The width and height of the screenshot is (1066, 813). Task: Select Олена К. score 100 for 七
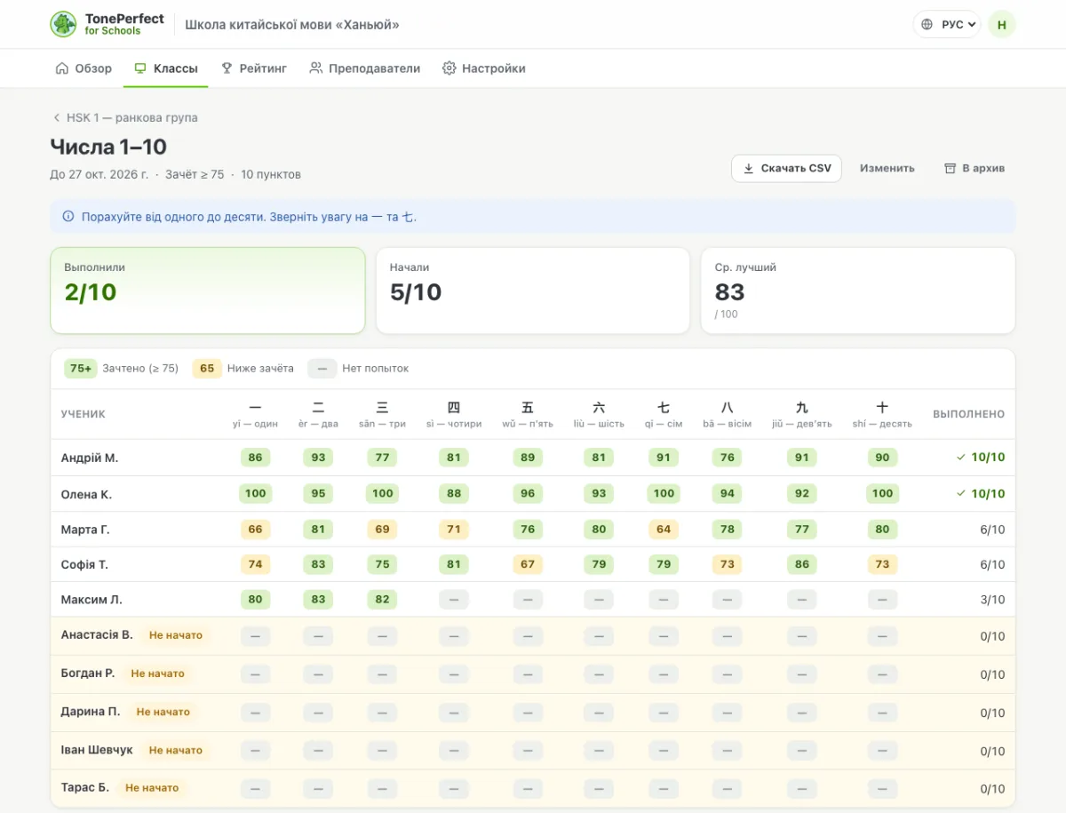click(x=664, y=493)
